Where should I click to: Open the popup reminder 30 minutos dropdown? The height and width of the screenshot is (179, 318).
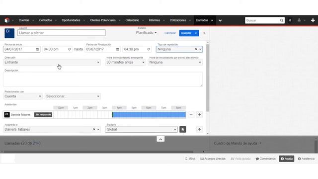click(125, 62)
